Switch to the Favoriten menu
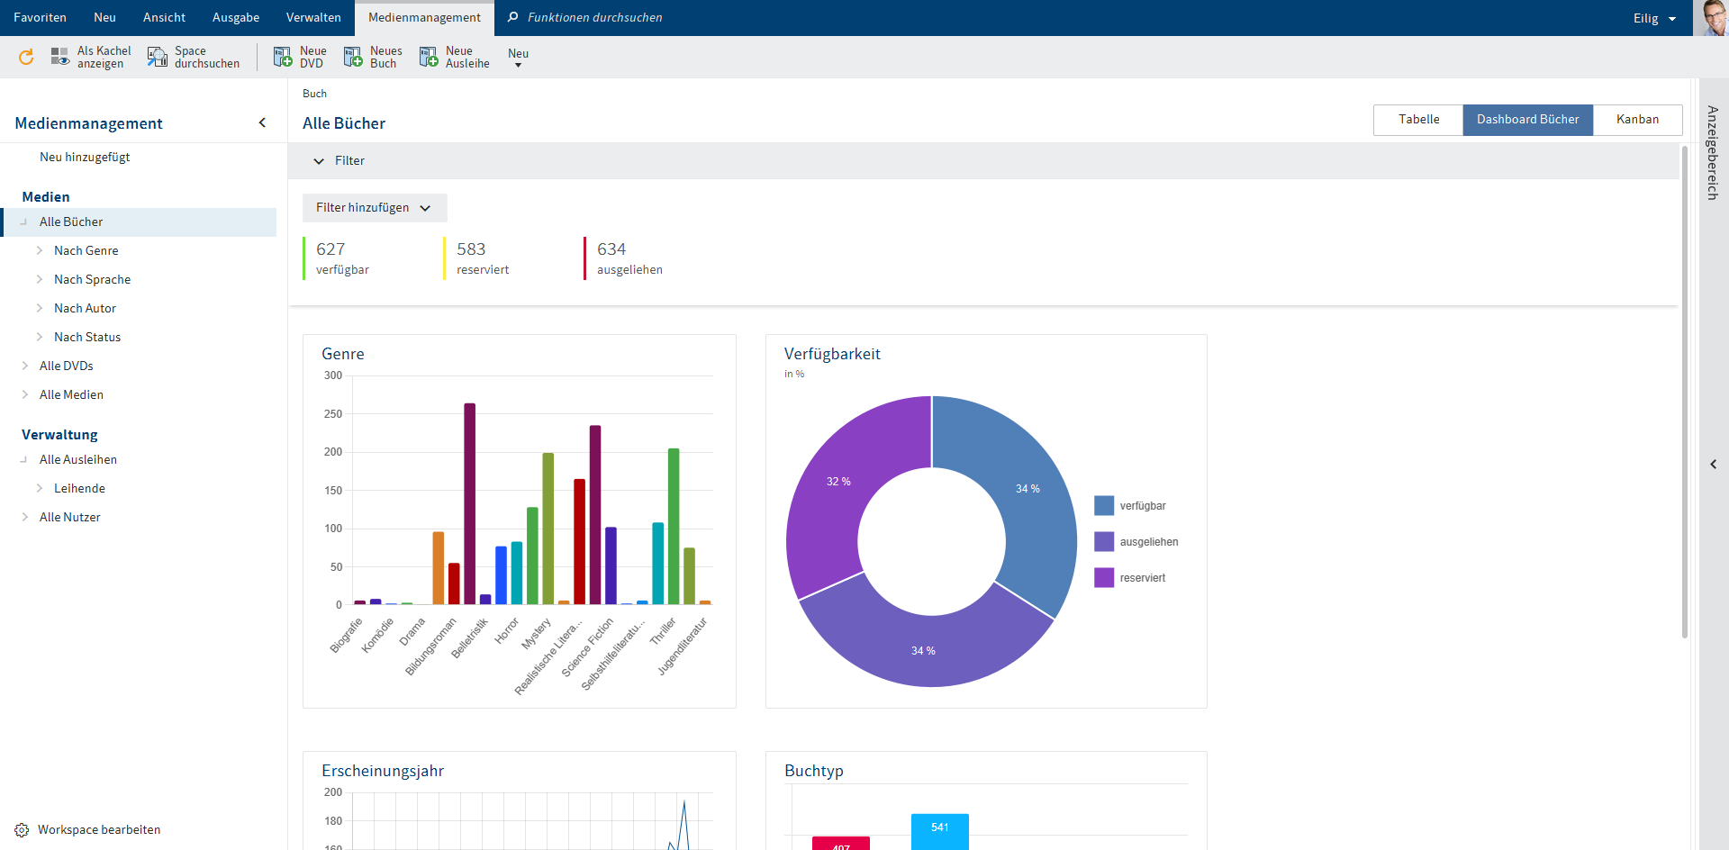Viewport: 1729px width, 850px height. (x=40, y=17)
